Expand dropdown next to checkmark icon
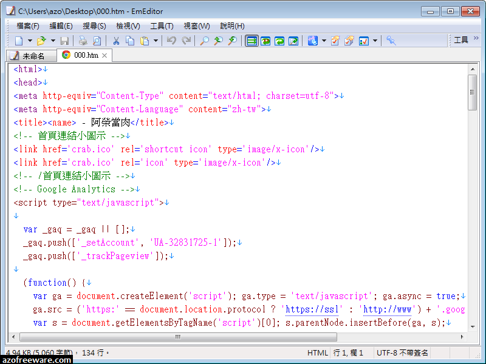 tap(375, 41)
